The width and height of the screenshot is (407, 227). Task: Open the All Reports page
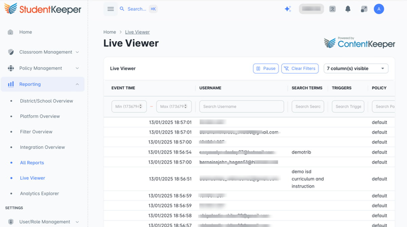click(32, 163)
